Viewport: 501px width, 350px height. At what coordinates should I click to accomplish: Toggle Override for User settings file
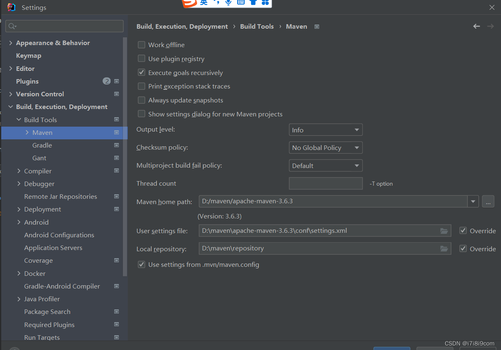(x=463, y=230)
